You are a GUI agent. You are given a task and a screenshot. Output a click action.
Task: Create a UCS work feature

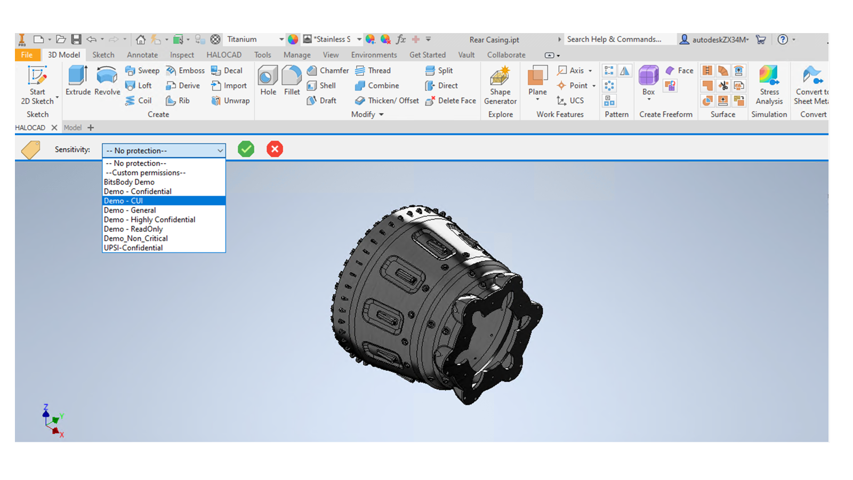pos(570,100)
